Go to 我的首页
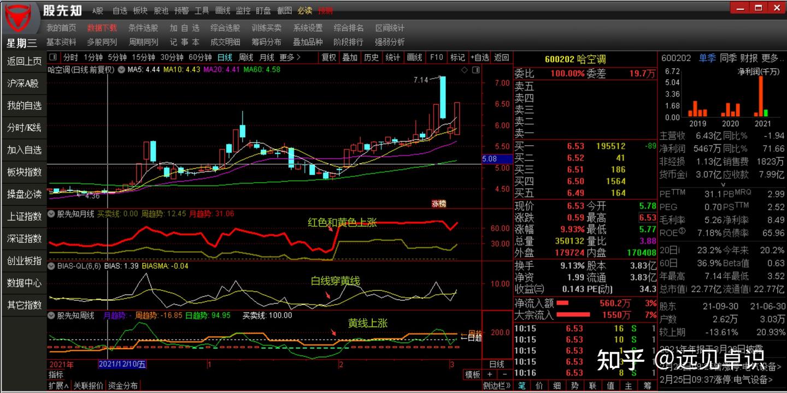 click(62, 28)
